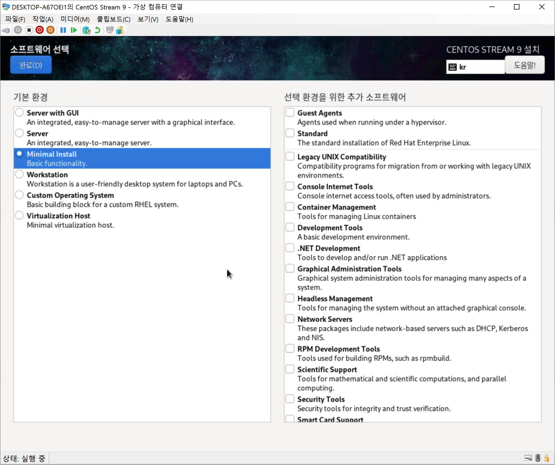The width and height of the screenshot is (555, 465).
Task: Open the 도움말(H) menu
Action: (179, 19)
